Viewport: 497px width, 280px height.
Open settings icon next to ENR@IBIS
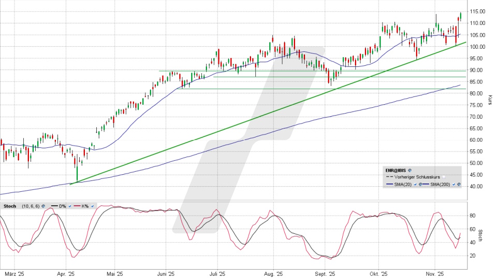point(410,170)
